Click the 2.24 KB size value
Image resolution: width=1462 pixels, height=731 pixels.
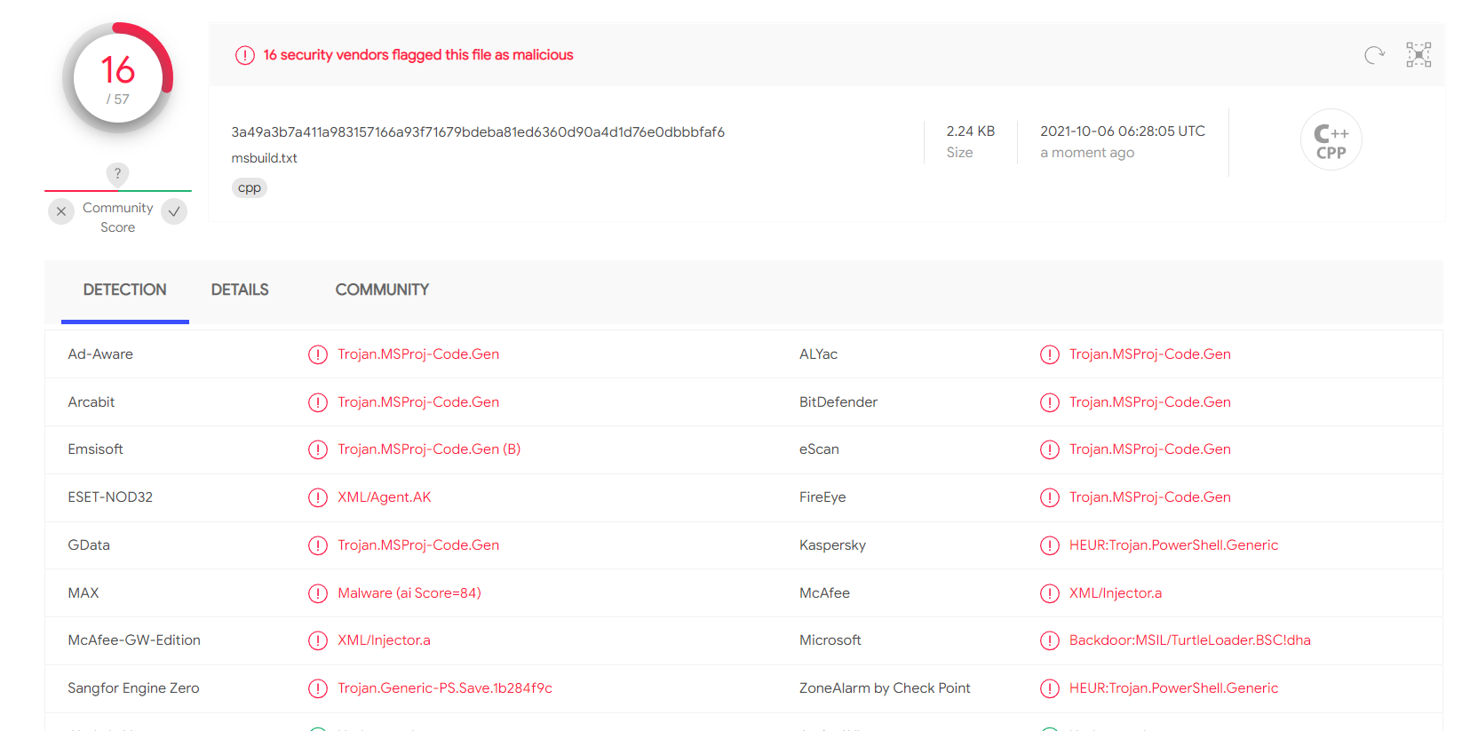(971, 131)
